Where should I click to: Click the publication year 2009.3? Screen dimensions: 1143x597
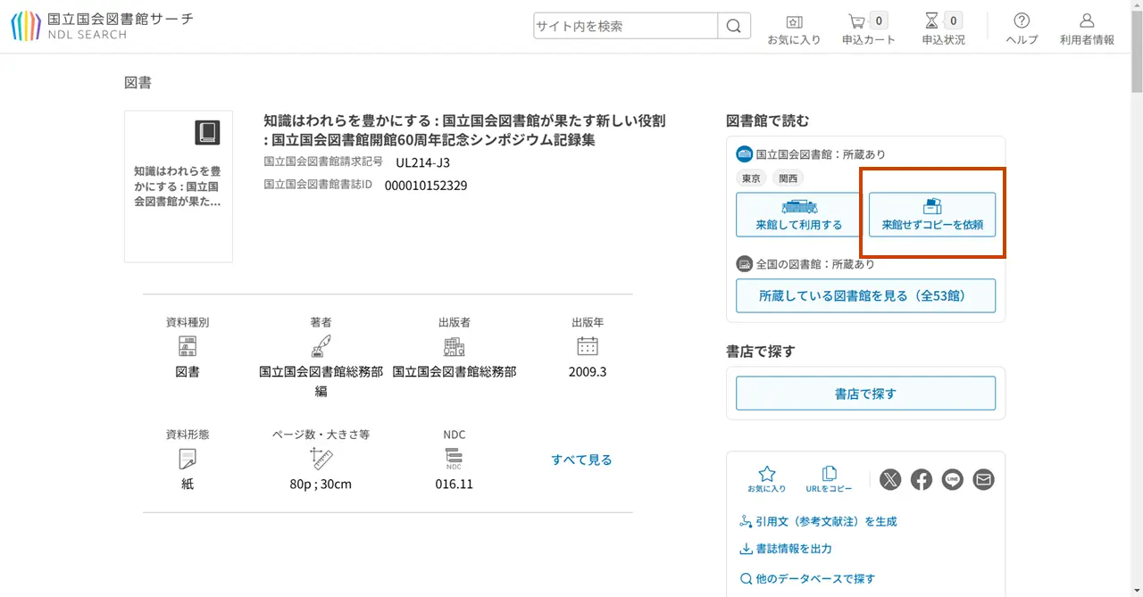(588, 371)
